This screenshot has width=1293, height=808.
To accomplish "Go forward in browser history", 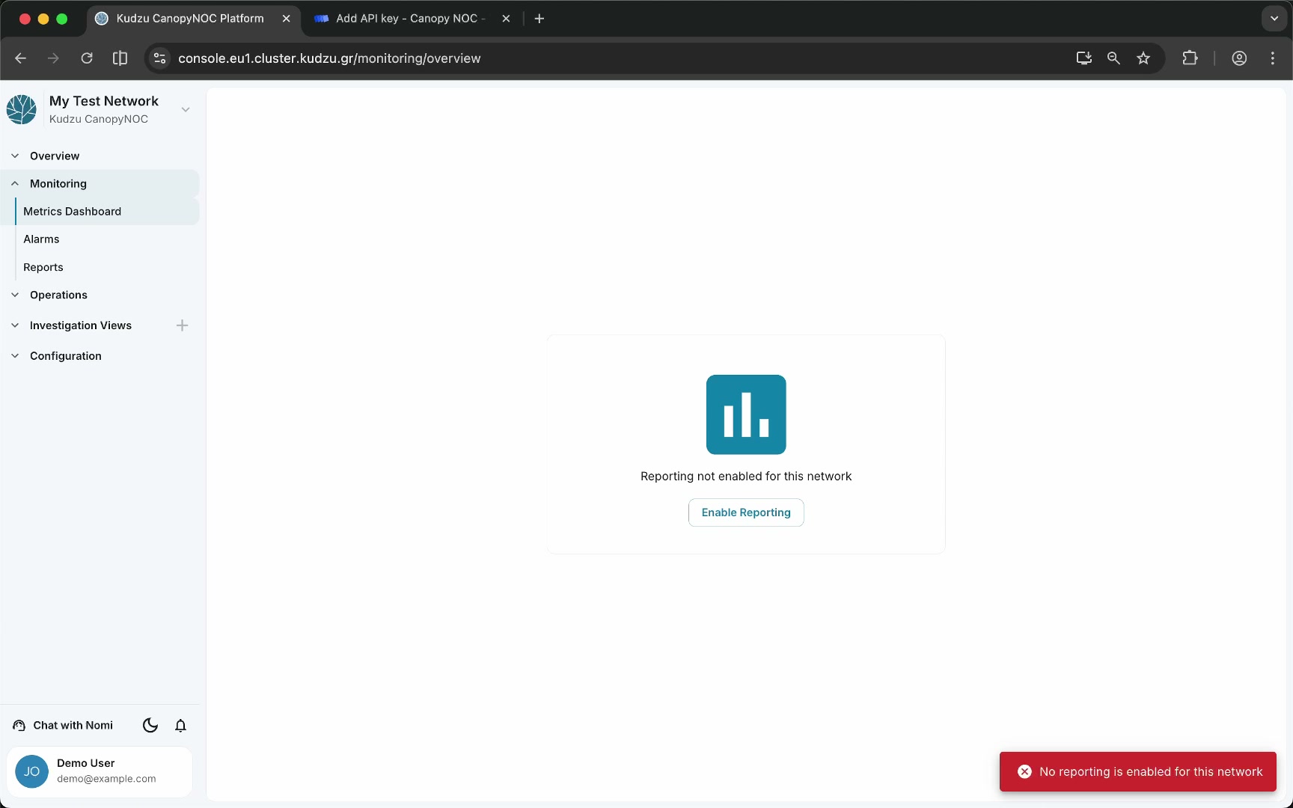I will point(53,58).
